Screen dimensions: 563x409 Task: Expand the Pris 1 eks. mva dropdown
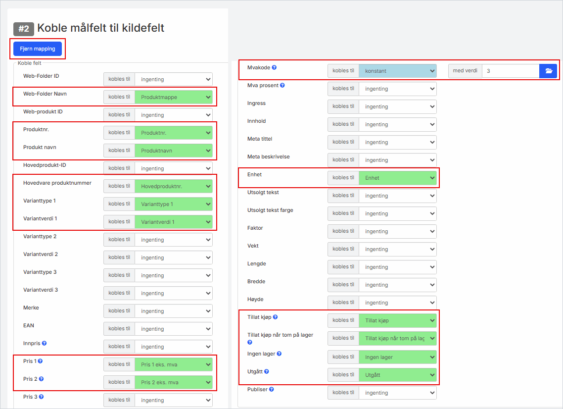click(x=173, y=364)
